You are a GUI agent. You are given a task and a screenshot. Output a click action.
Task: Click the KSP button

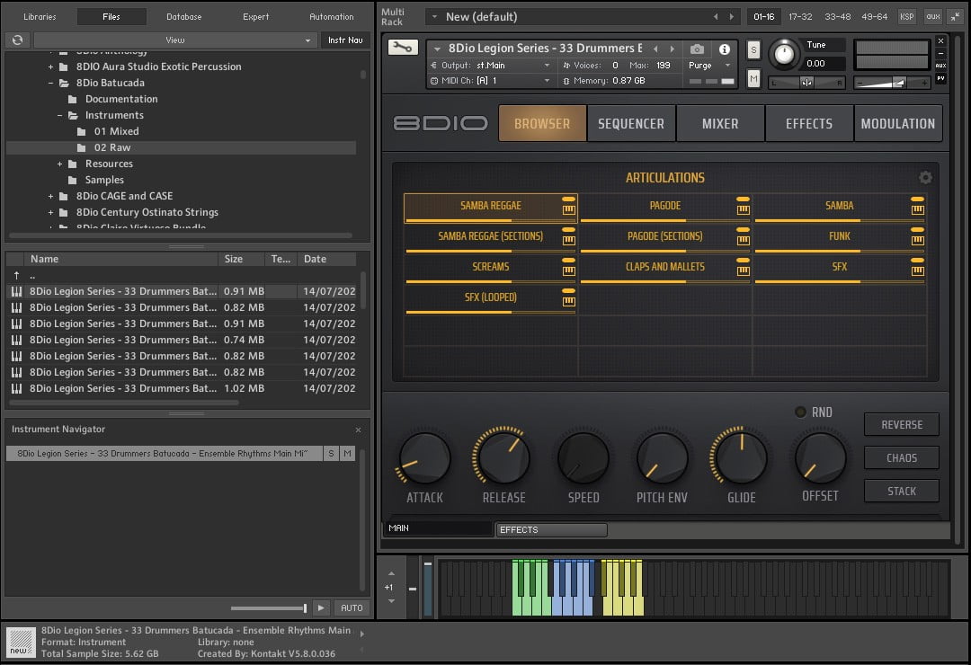point(906,17)
